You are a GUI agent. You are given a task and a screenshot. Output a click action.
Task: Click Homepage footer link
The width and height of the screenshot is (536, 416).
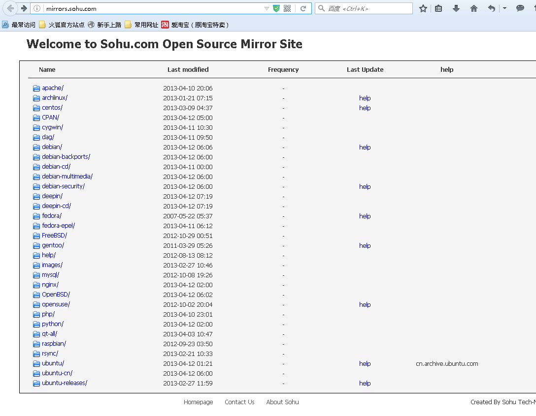(198, 402)
